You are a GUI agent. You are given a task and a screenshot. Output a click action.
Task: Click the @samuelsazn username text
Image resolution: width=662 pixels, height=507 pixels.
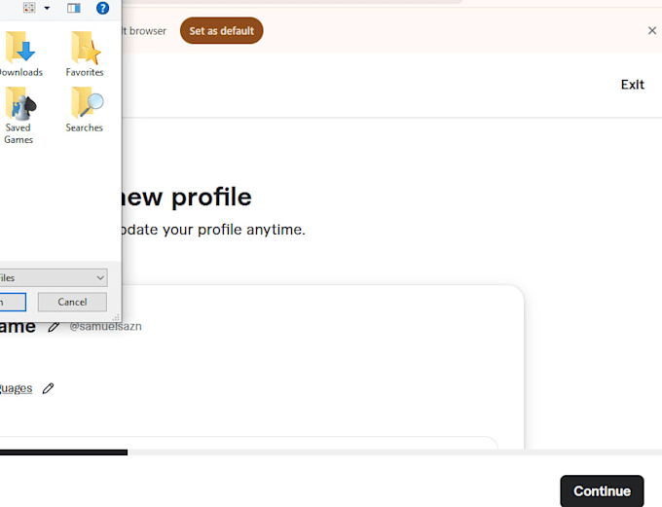(105, 326)
